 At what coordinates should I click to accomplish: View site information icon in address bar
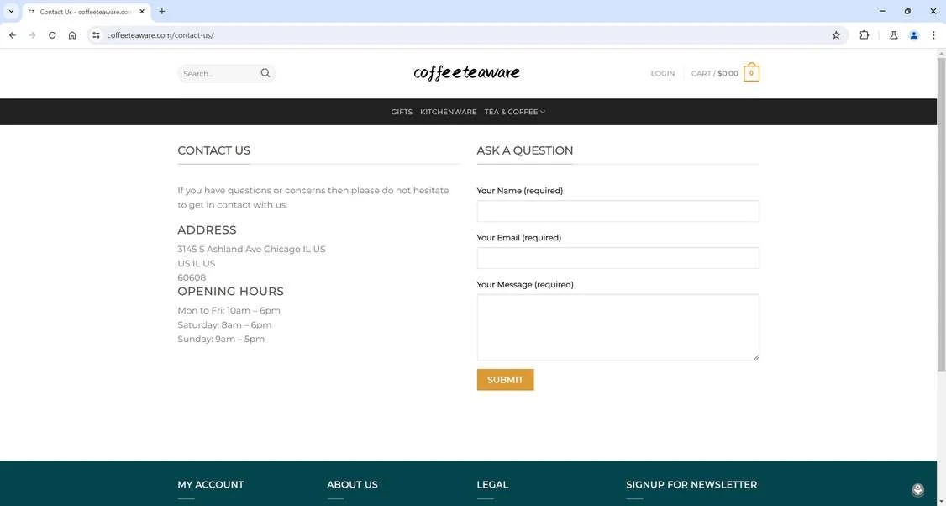pos(95,35)
